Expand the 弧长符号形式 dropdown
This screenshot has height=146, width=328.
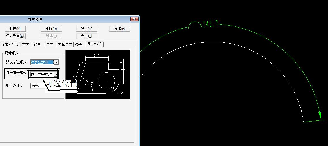tap(56, 74)
